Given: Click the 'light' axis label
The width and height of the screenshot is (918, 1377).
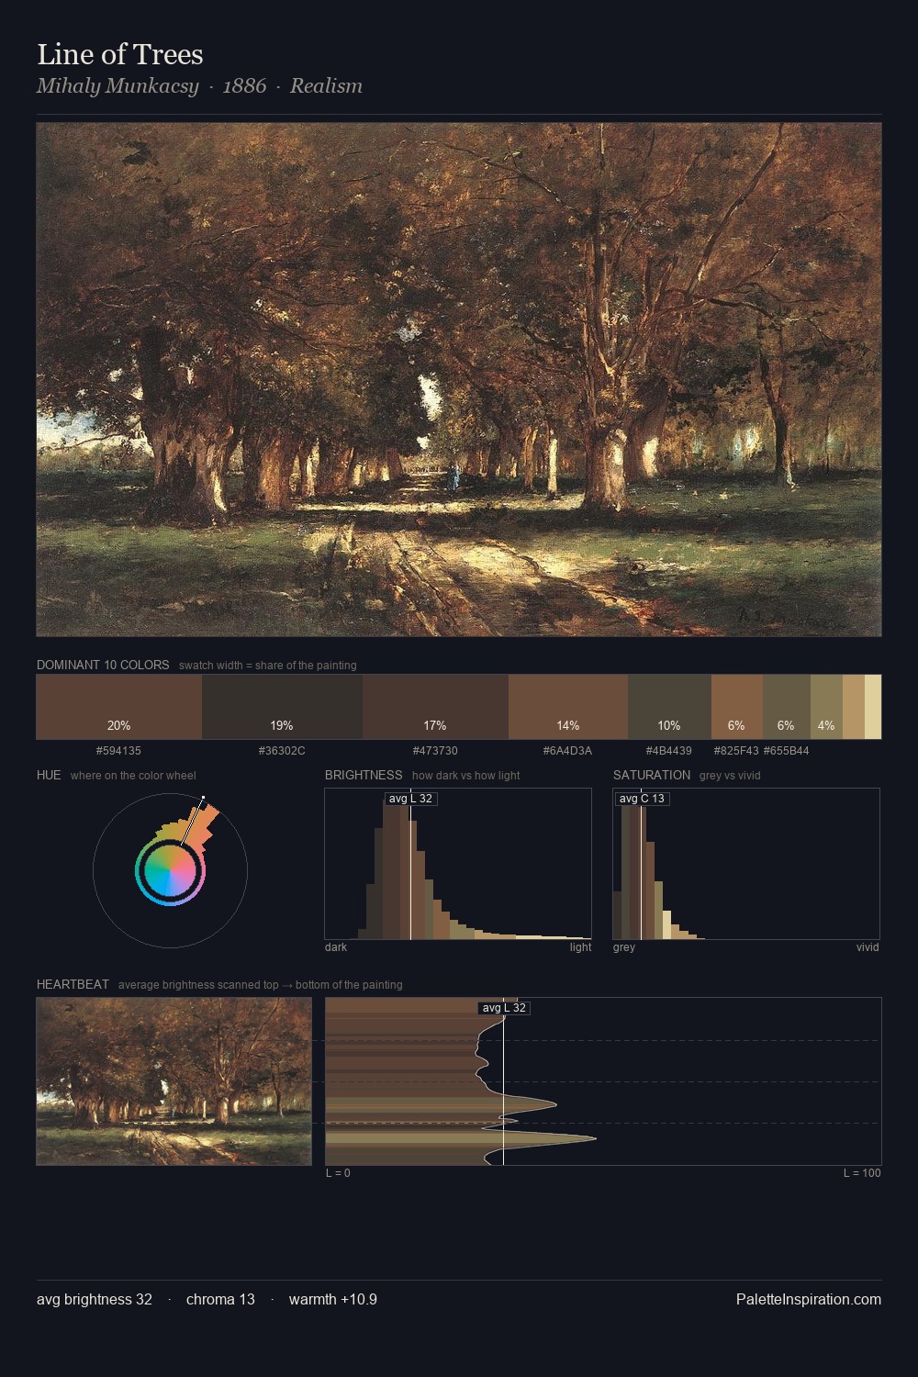Looking at the screenshot, I should [580, 947].
